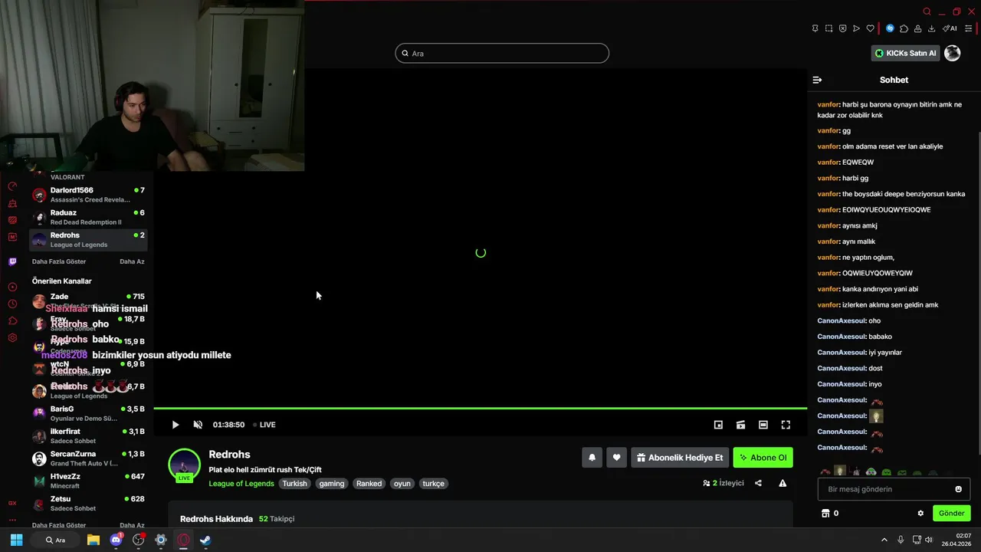Send message with Gönder button
This screenshot has height=552, width=981.
pyautogui.click(x=951, y=513)
